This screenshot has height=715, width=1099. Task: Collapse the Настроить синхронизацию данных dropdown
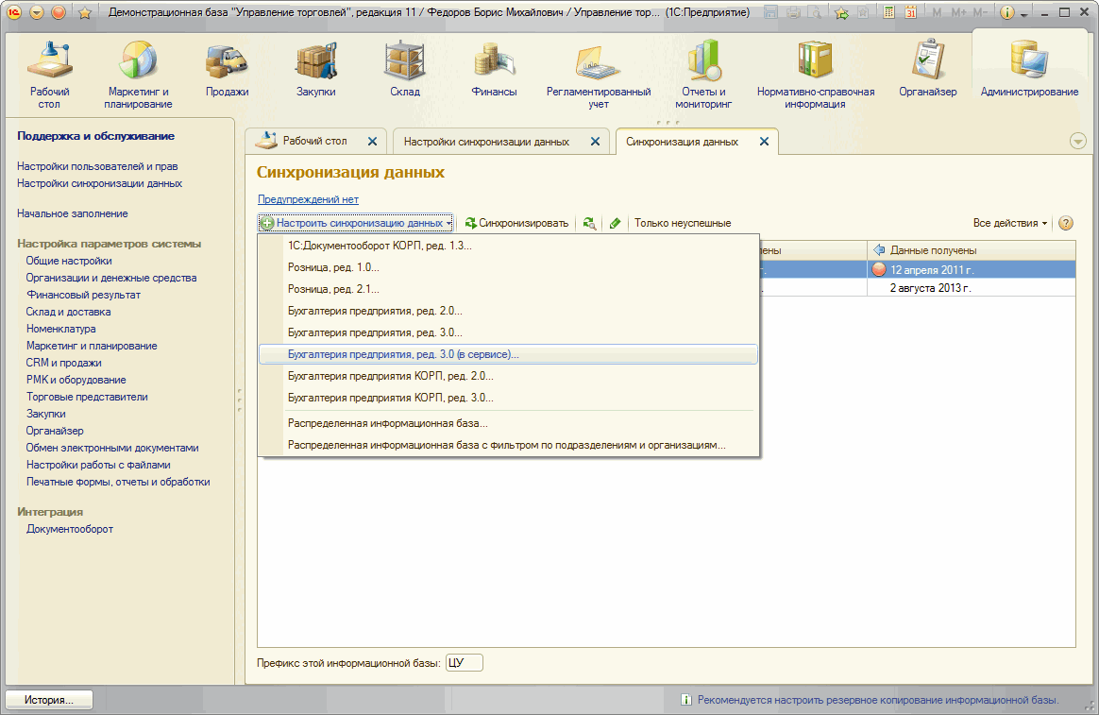tap(357, 224)
